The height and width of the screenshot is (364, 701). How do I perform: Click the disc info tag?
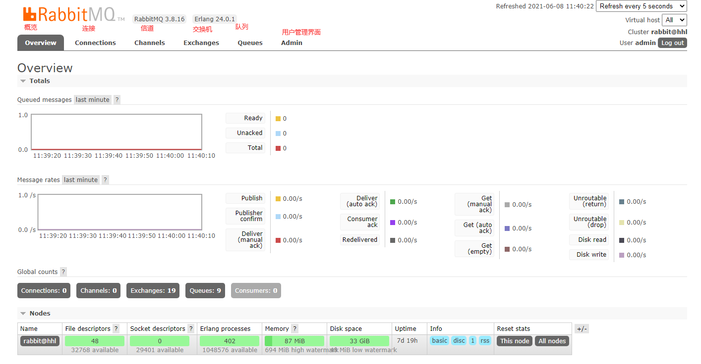(x=459, y=341)
